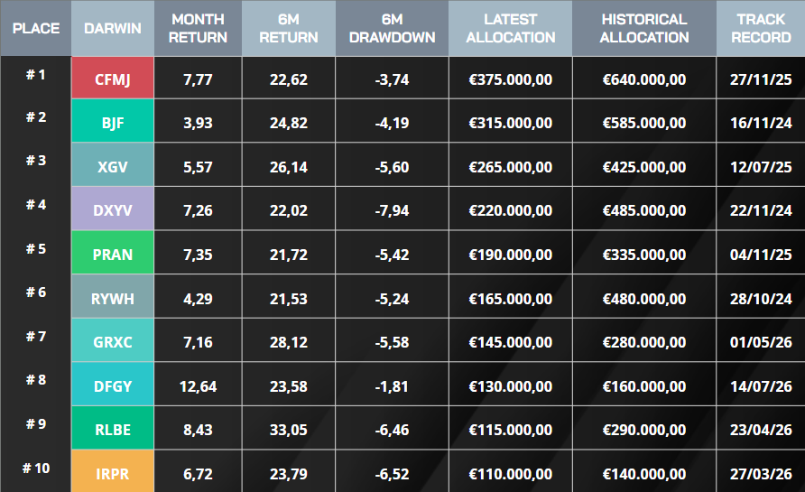Click latest allocation €315.000,00
Image resolution: width=805 pixels, height=492 pixels.
[x=510, y=124]
